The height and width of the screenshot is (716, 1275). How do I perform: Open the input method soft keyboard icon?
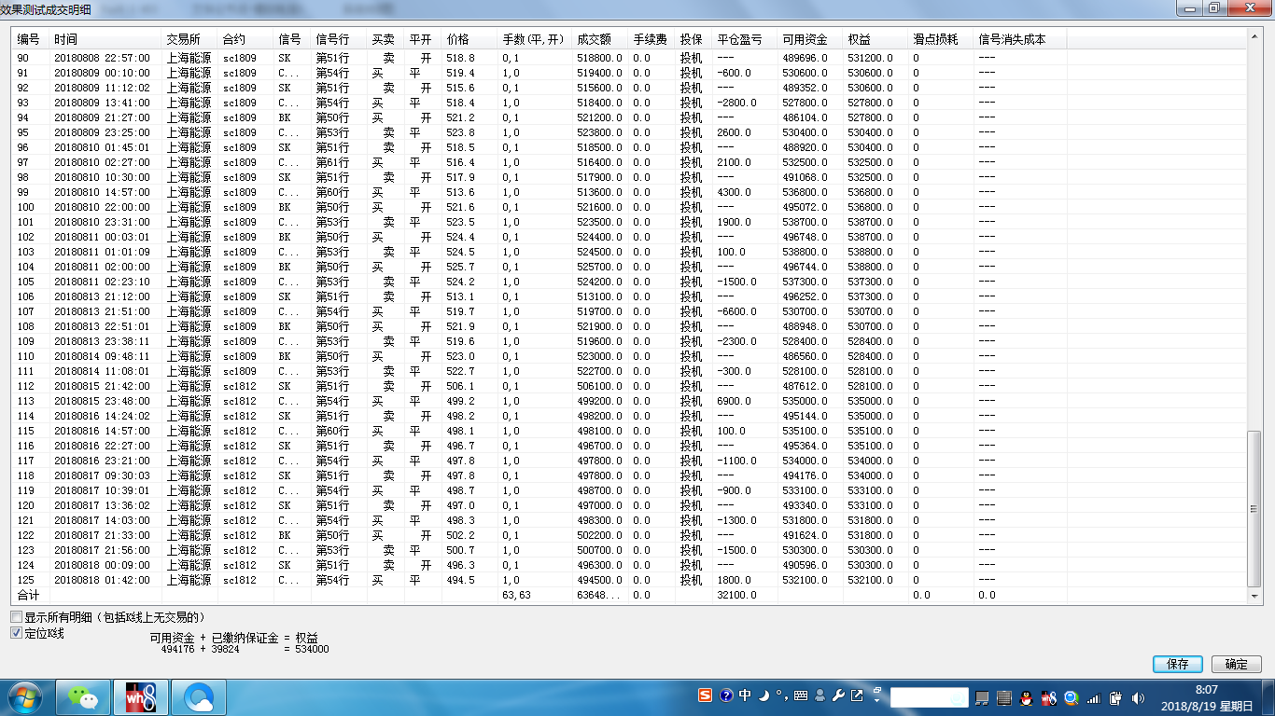coord(801,695)
